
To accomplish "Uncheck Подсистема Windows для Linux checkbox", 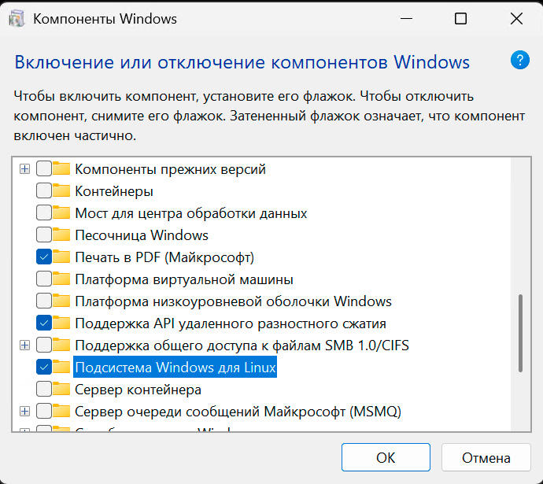I will (x=44, y=368).
